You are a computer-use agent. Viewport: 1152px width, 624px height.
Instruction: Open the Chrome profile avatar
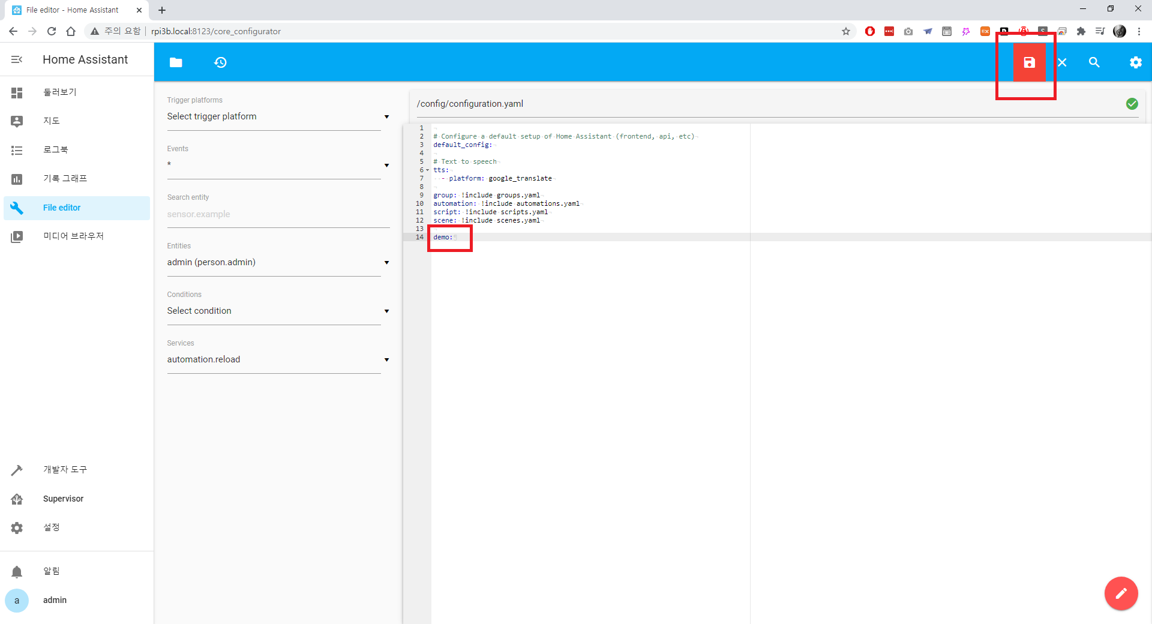(1120, 31)
